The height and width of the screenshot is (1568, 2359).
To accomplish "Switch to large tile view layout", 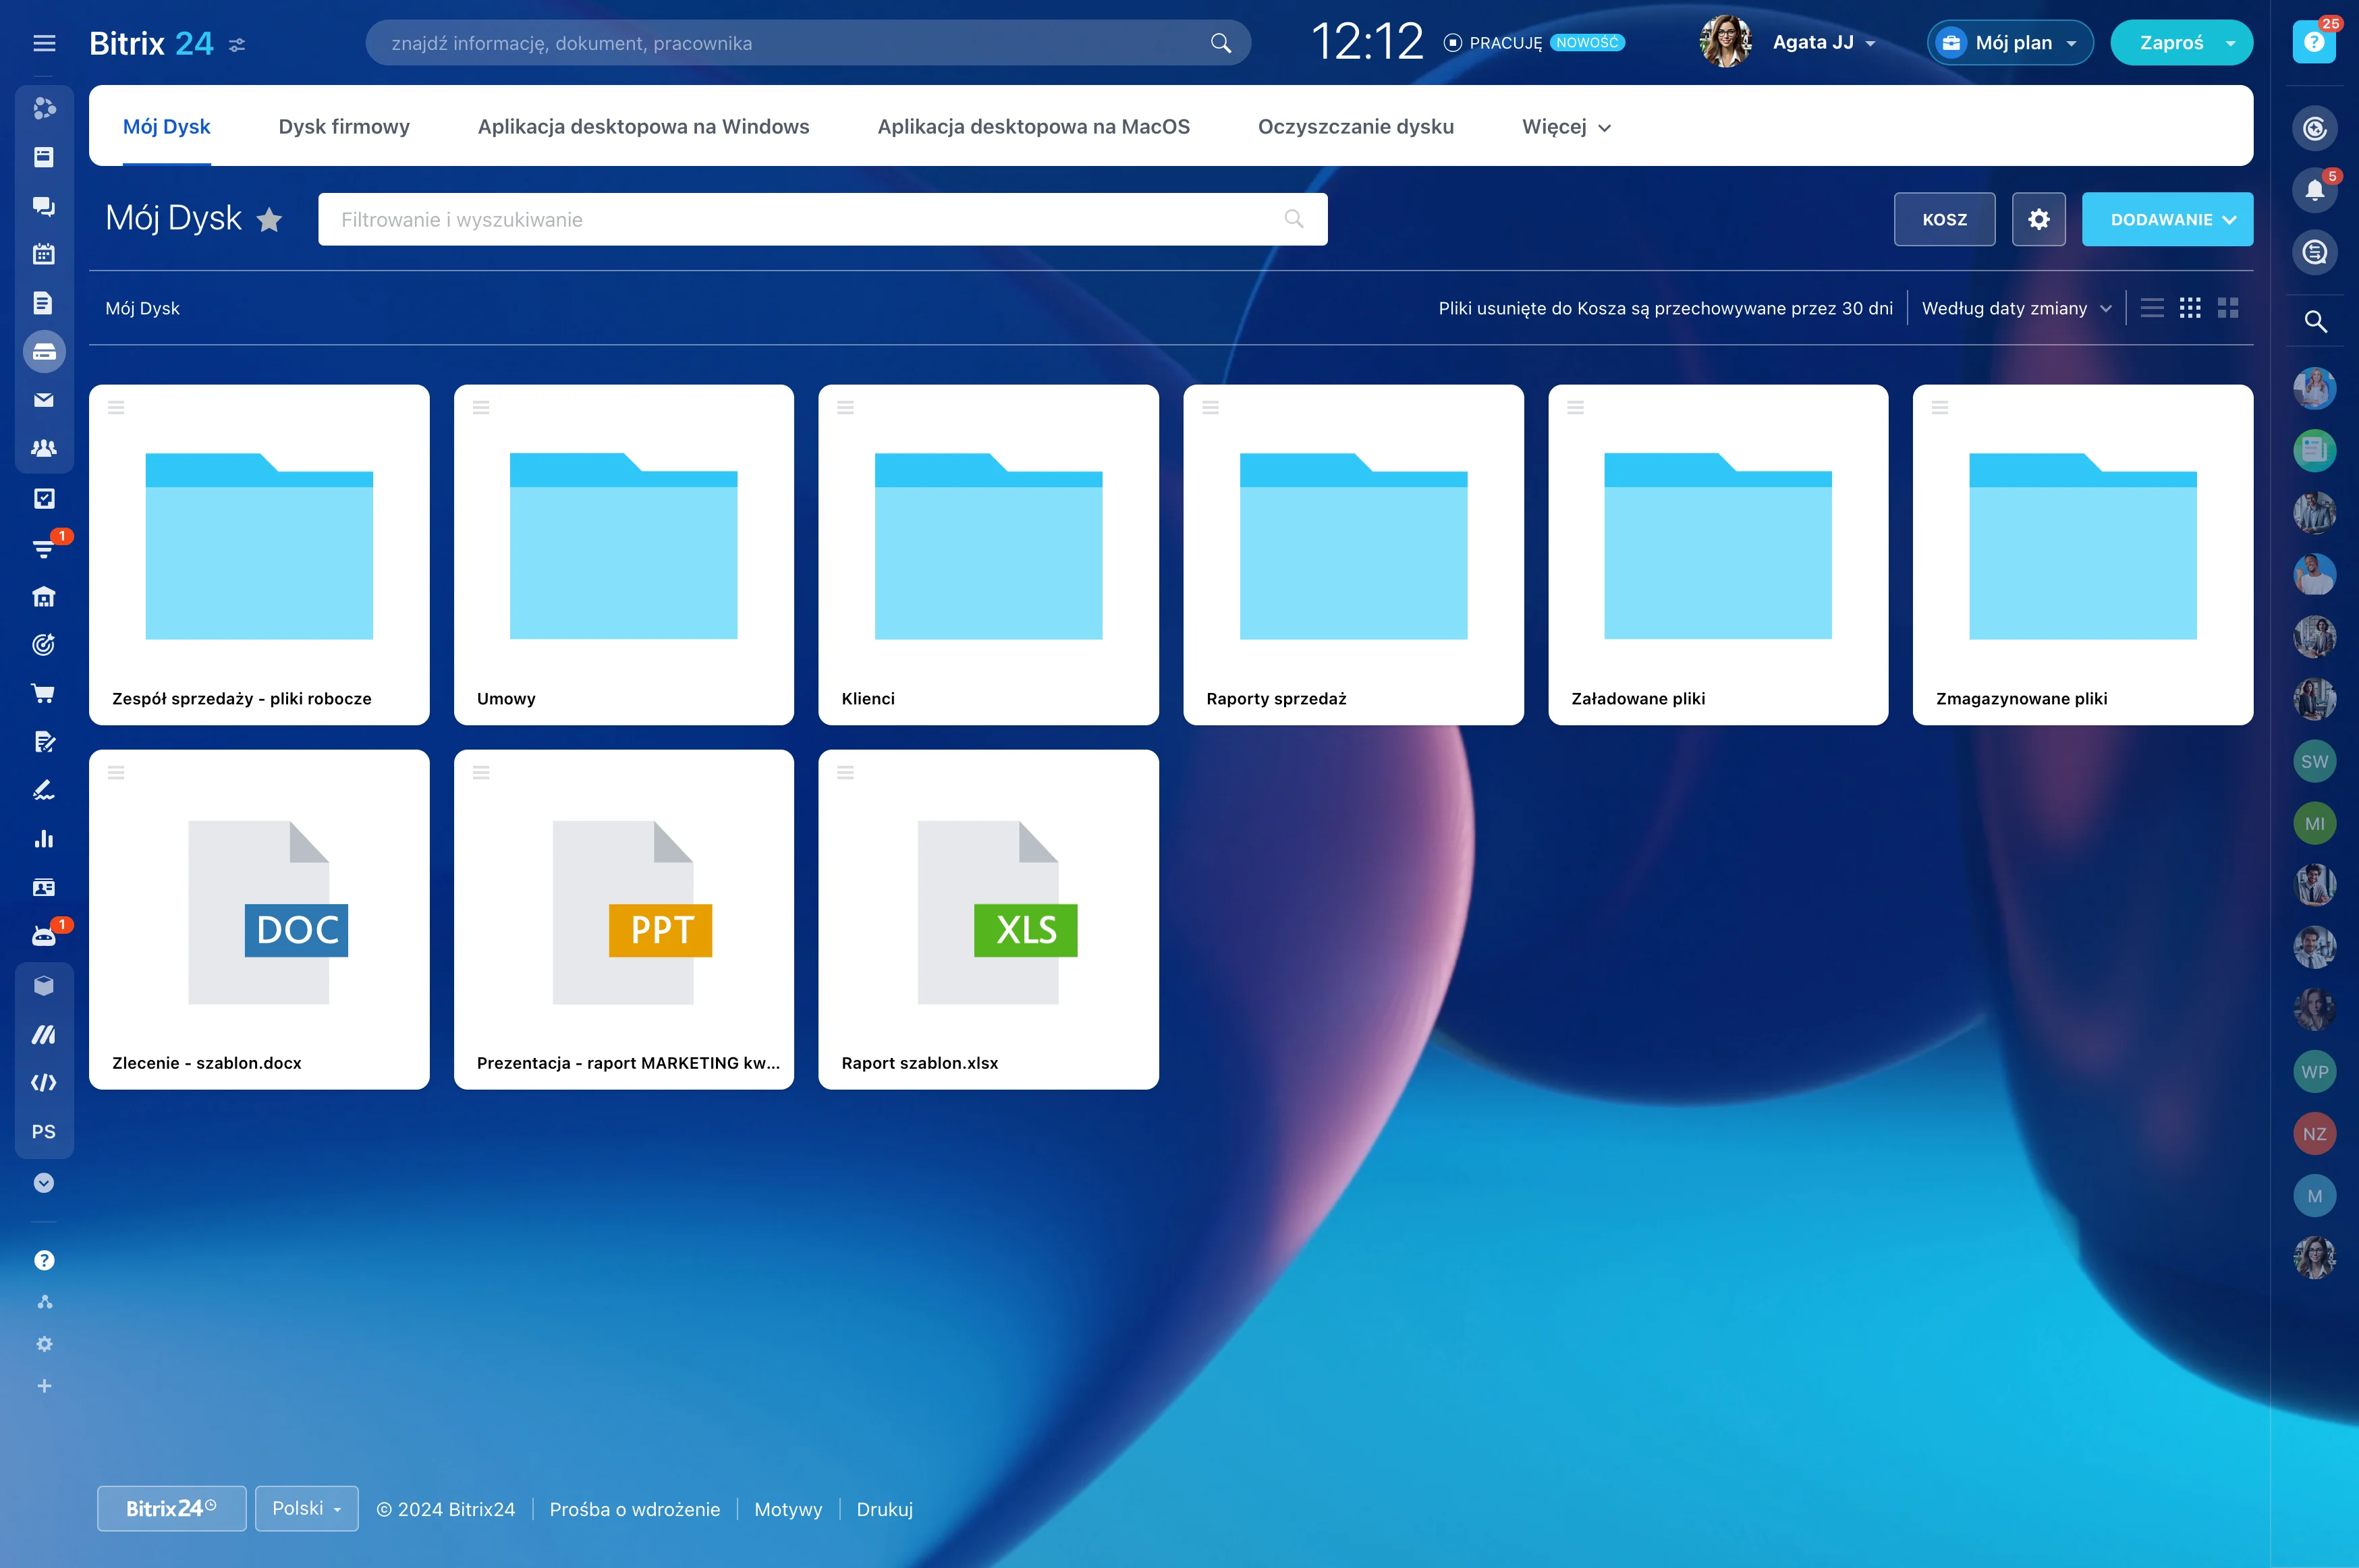I will [x=2228, y=308].
